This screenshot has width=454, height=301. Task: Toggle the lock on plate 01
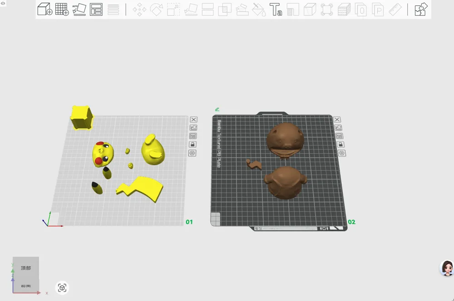click(192, 145)
